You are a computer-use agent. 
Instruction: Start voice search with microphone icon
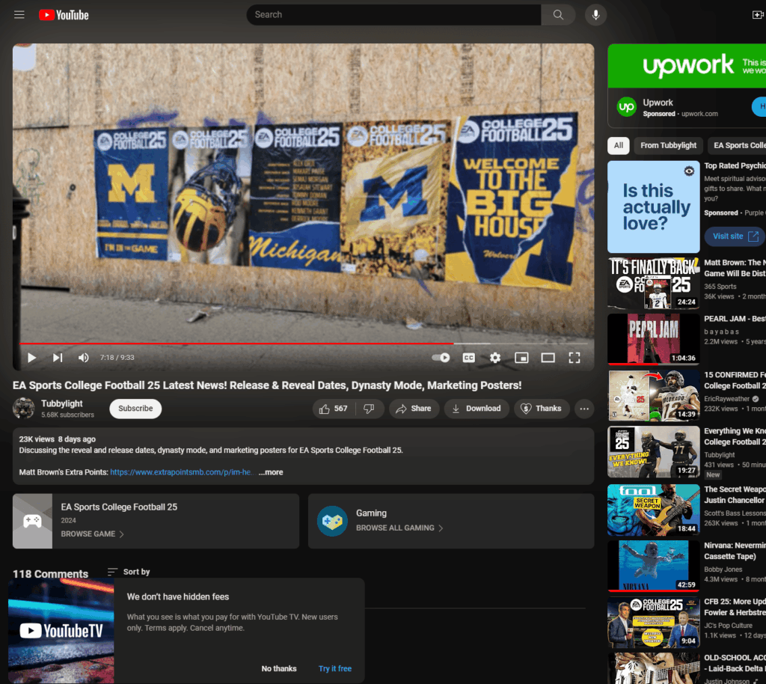click(x=596, y=15)
